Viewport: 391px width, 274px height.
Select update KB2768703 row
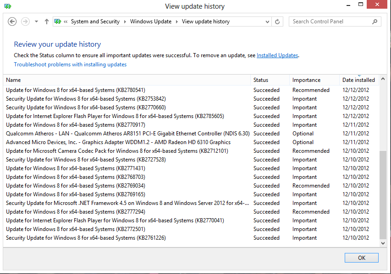point(191,177)
